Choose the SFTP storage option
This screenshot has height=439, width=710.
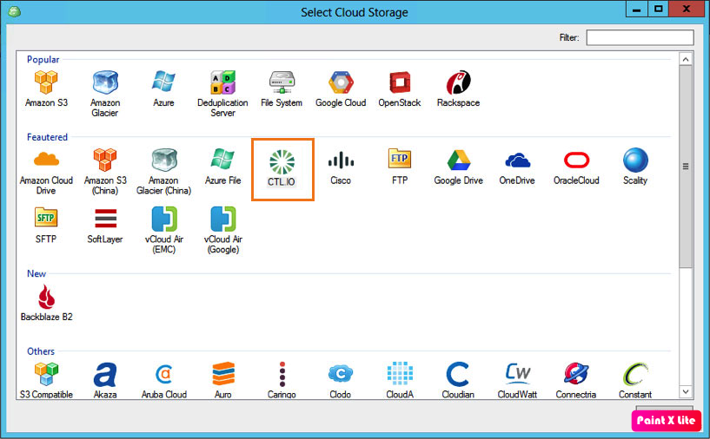point(46,218)
